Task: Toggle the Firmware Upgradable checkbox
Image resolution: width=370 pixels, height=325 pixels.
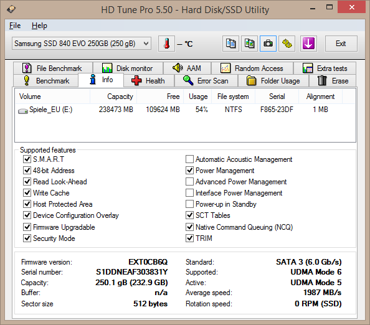Action: pyautogui.click(x=27, y=227)
